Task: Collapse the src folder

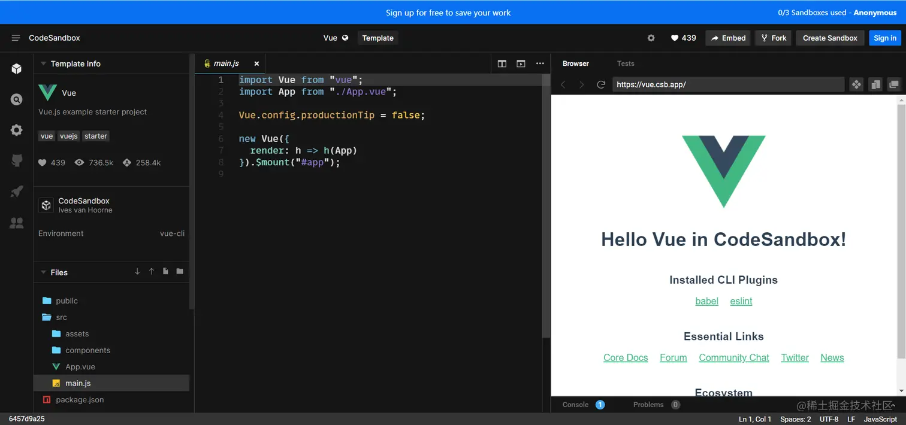Action: pos(111,317)
